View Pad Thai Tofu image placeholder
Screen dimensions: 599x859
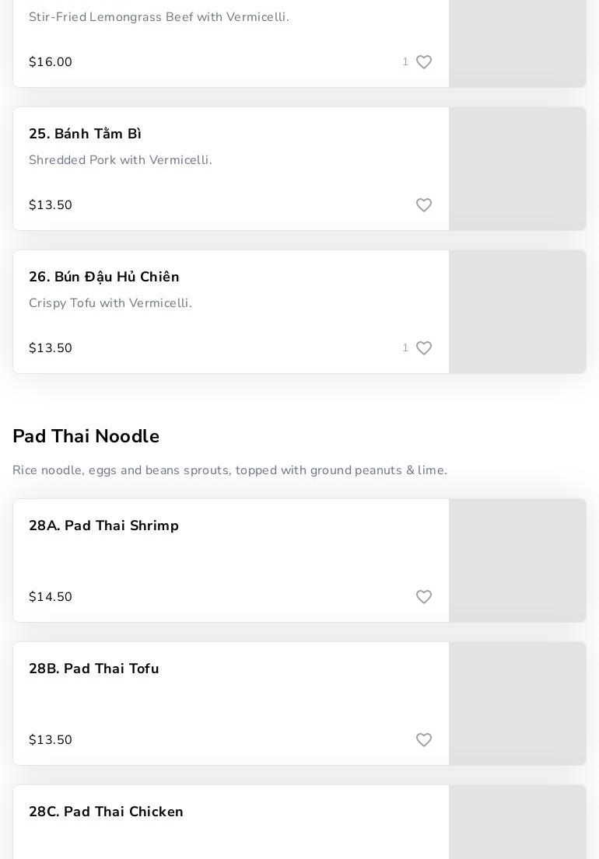pos(517,704)
